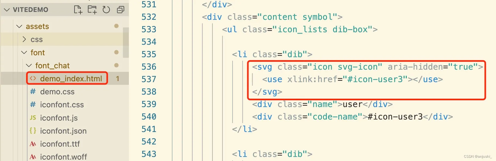Click the #icon-user3 href value on line 537
This screenshot has height=161, width=496.
pos(375,79)
